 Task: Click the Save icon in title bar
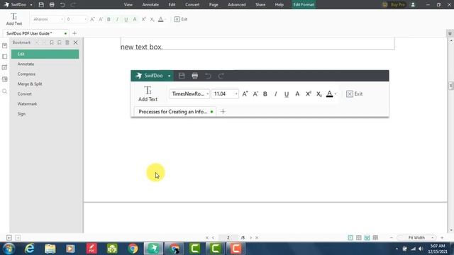coord(41,5)
